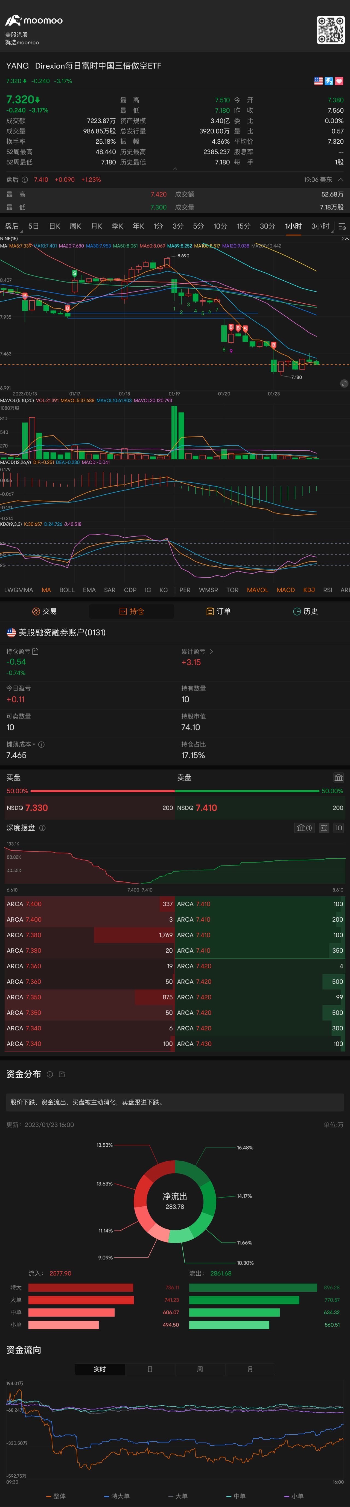This screenshot has width=350, height=1507.
Task: Select 月 capital flow tab
Action: pyautogui.click(x=250, y=1369)
